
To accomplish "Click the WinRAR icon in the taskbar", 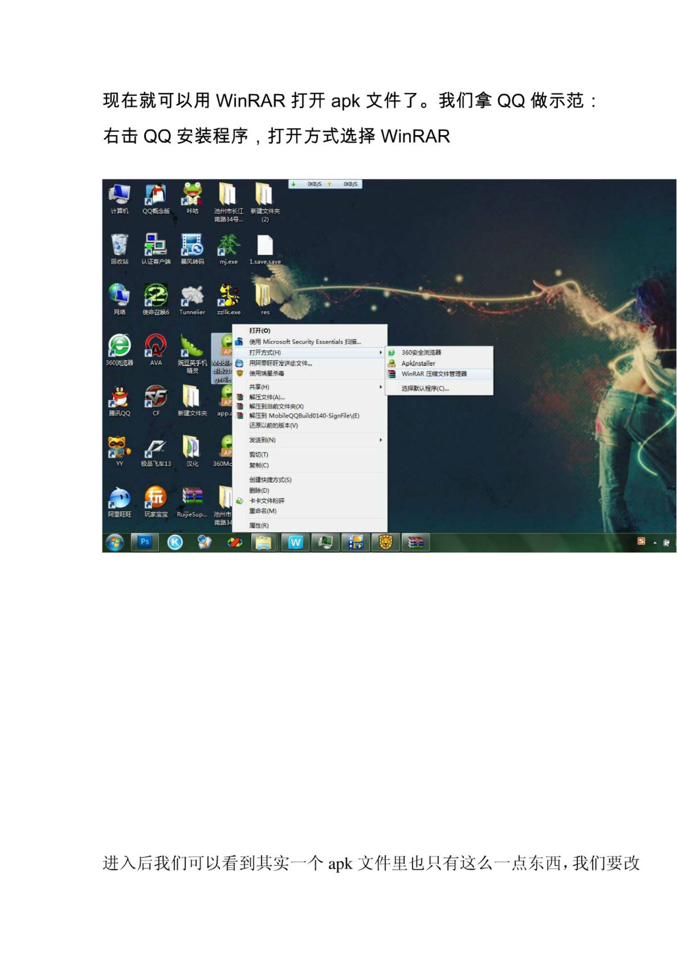I will tap(415, 543).
